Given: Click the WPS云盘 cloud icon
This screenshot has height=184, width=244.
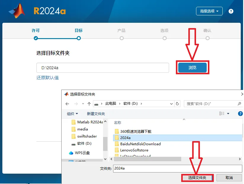Looking at the screenshot, I should point(71,153).
